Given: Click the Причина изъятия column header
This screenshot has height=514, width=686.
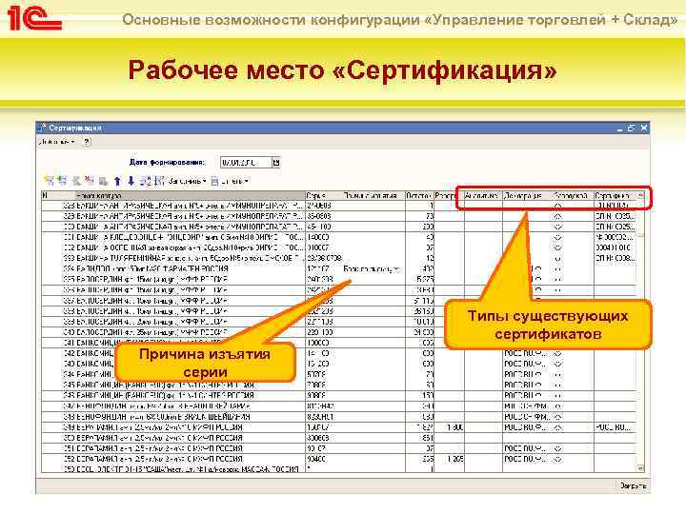Looking at the screenshot, I should [x=373, y=195].
